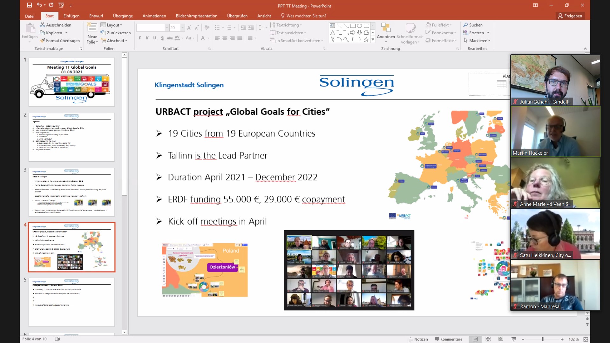Click the zoom slider handle
The width and height of the screenshot is (610, 343).
click(543, 339)
